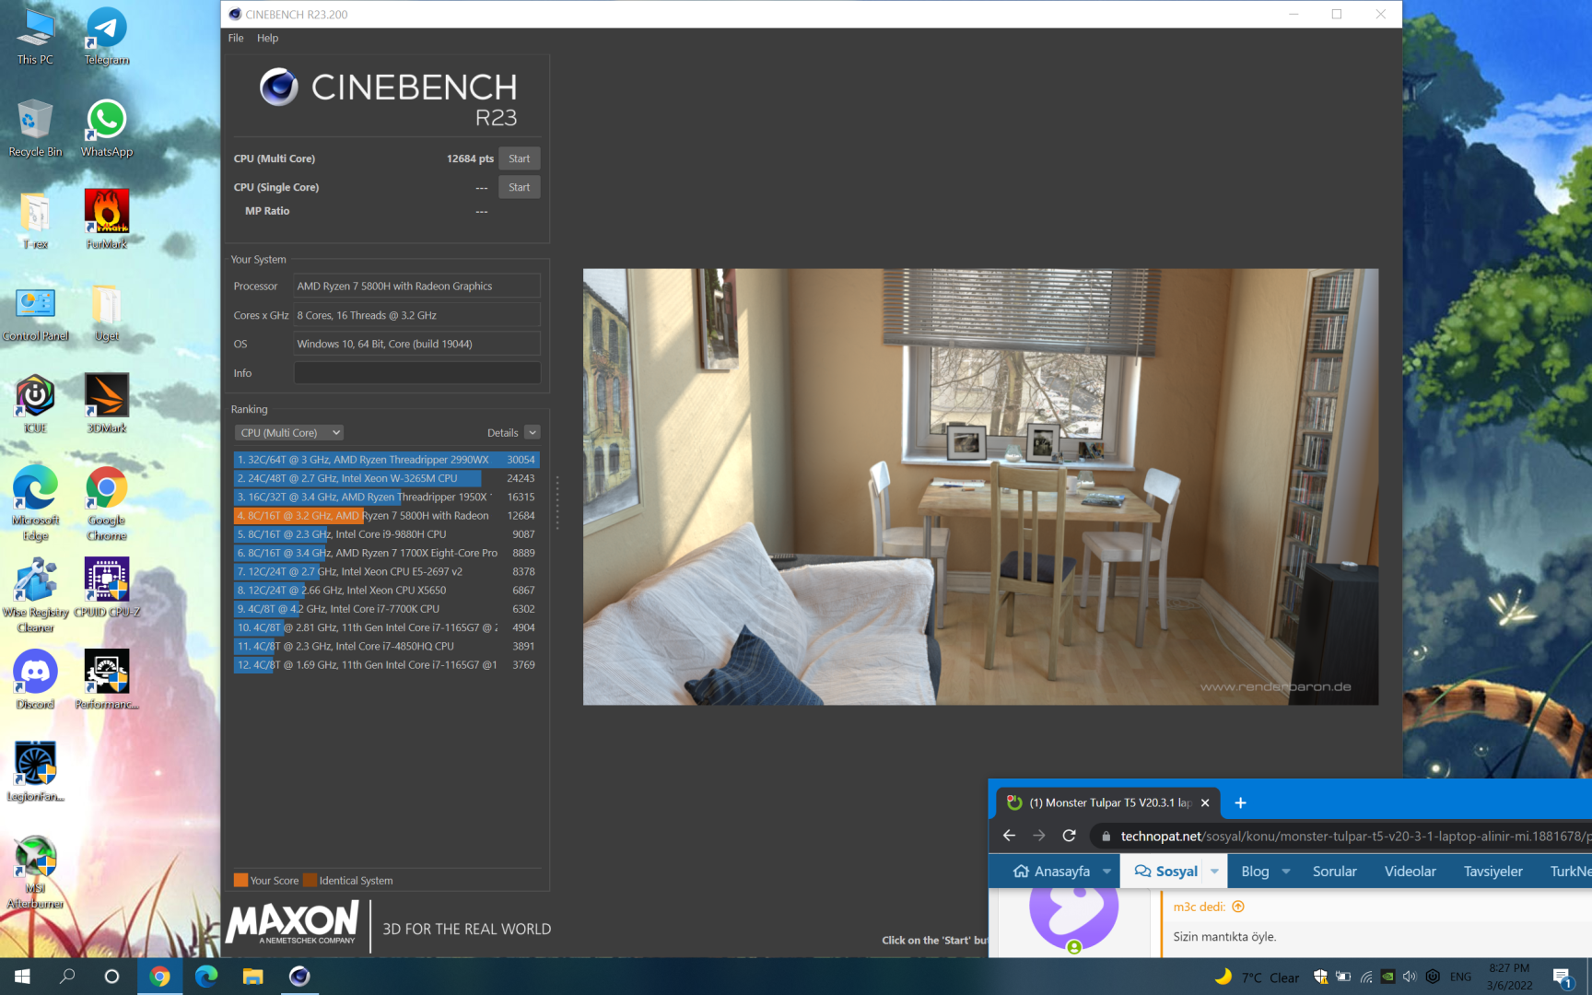Select the Core i7-7700K ranking row
This screenshot has height=995, width=1592.
[x=386, y=609]
